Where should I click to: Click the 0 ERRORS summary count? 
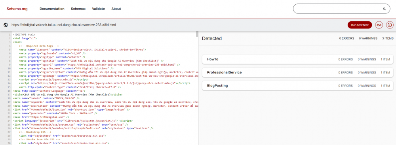click(346, 38)
